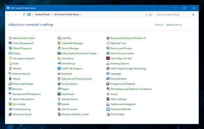The width and height of the screenshot is (204, 129).
Task: Open the Internet Options link
Action: [x=21, y=74]
